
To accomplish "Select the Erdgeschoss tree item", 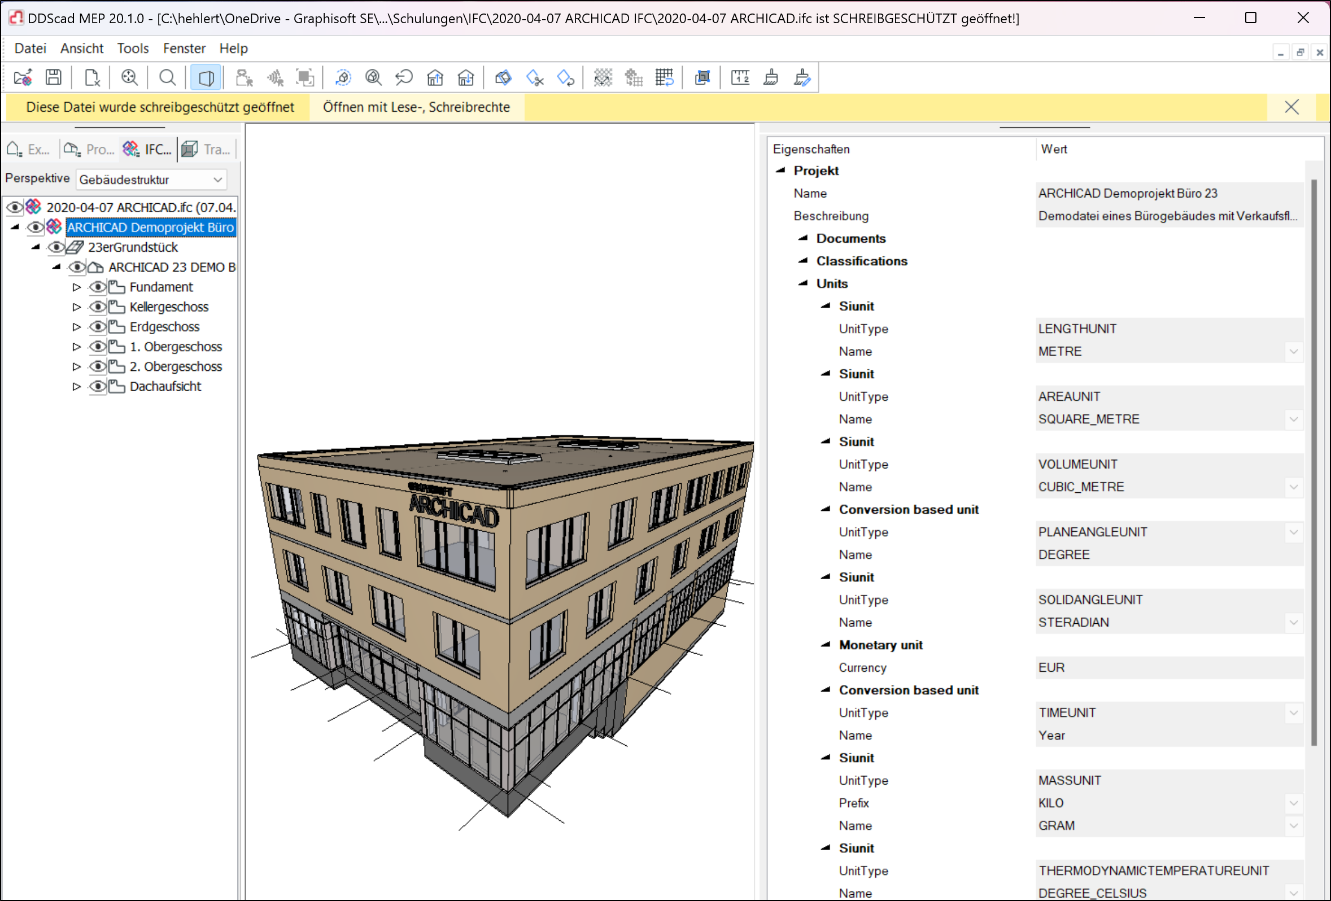I will [x=164, y=327].
